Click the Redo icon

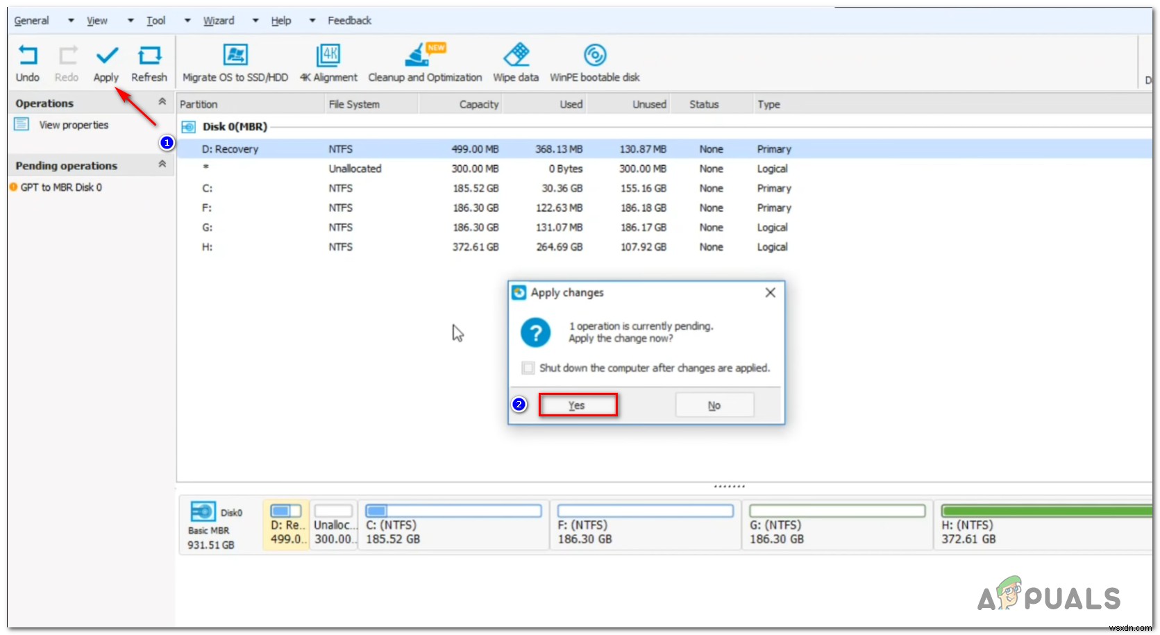coord(67,62)
